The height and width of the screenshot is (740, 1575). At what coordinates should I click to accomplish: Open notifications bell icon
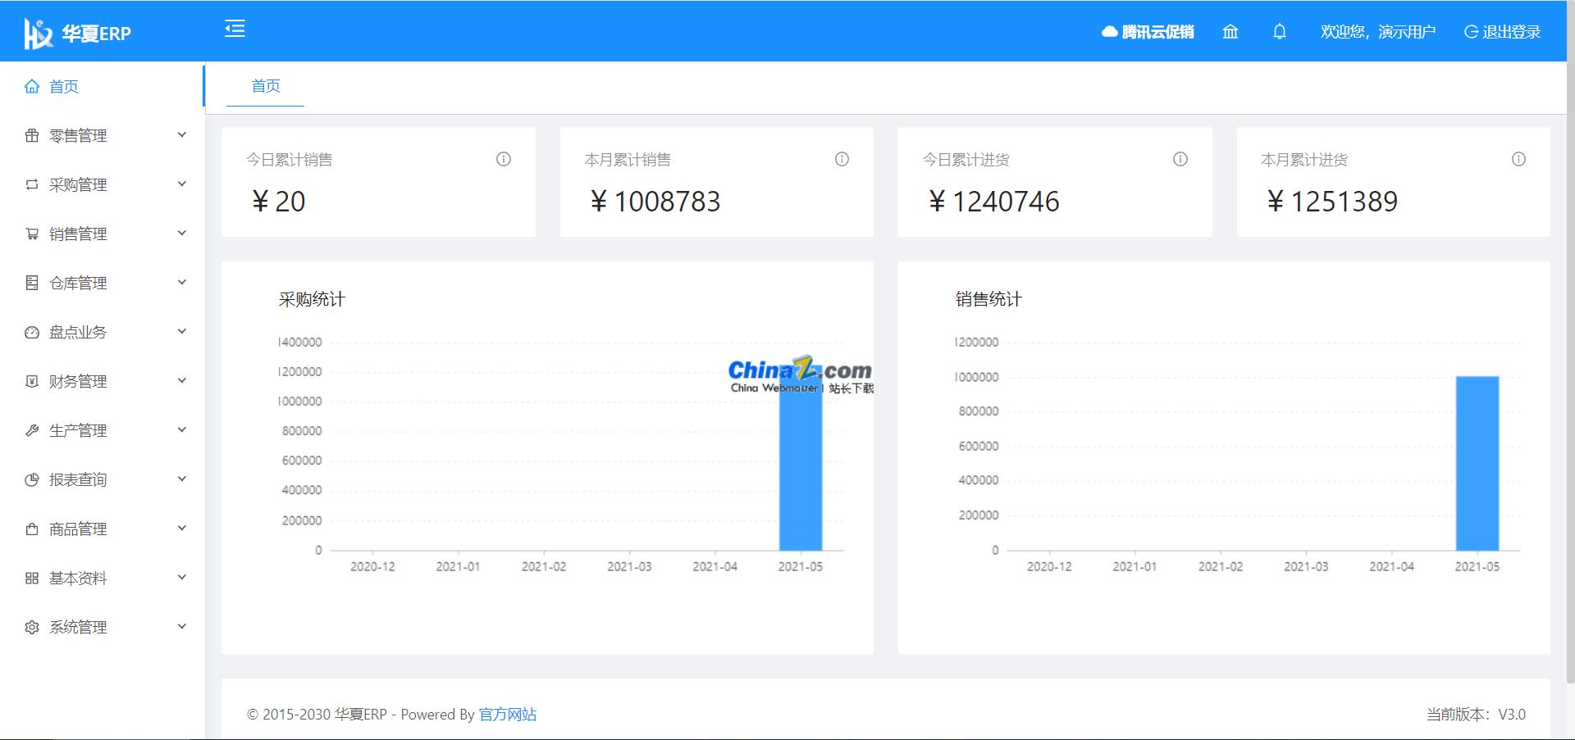pos(1280,32)
